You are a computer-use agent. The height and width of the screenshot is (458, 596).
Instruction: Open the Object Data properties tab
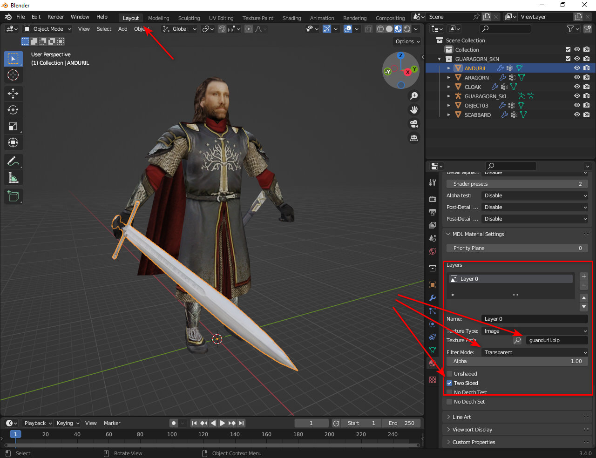[x=433, y=350]
